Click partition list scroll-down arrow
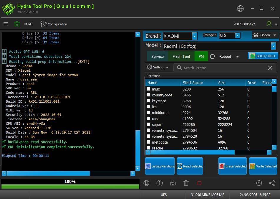The height and width of the screenshot is (199, 280). tap(274, 147)
